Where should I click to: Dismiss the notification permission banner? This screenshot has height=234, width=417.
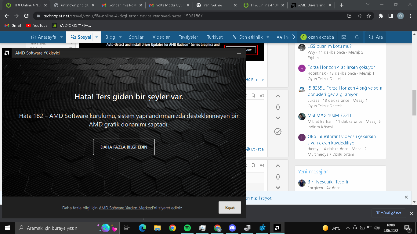point(406,197)
